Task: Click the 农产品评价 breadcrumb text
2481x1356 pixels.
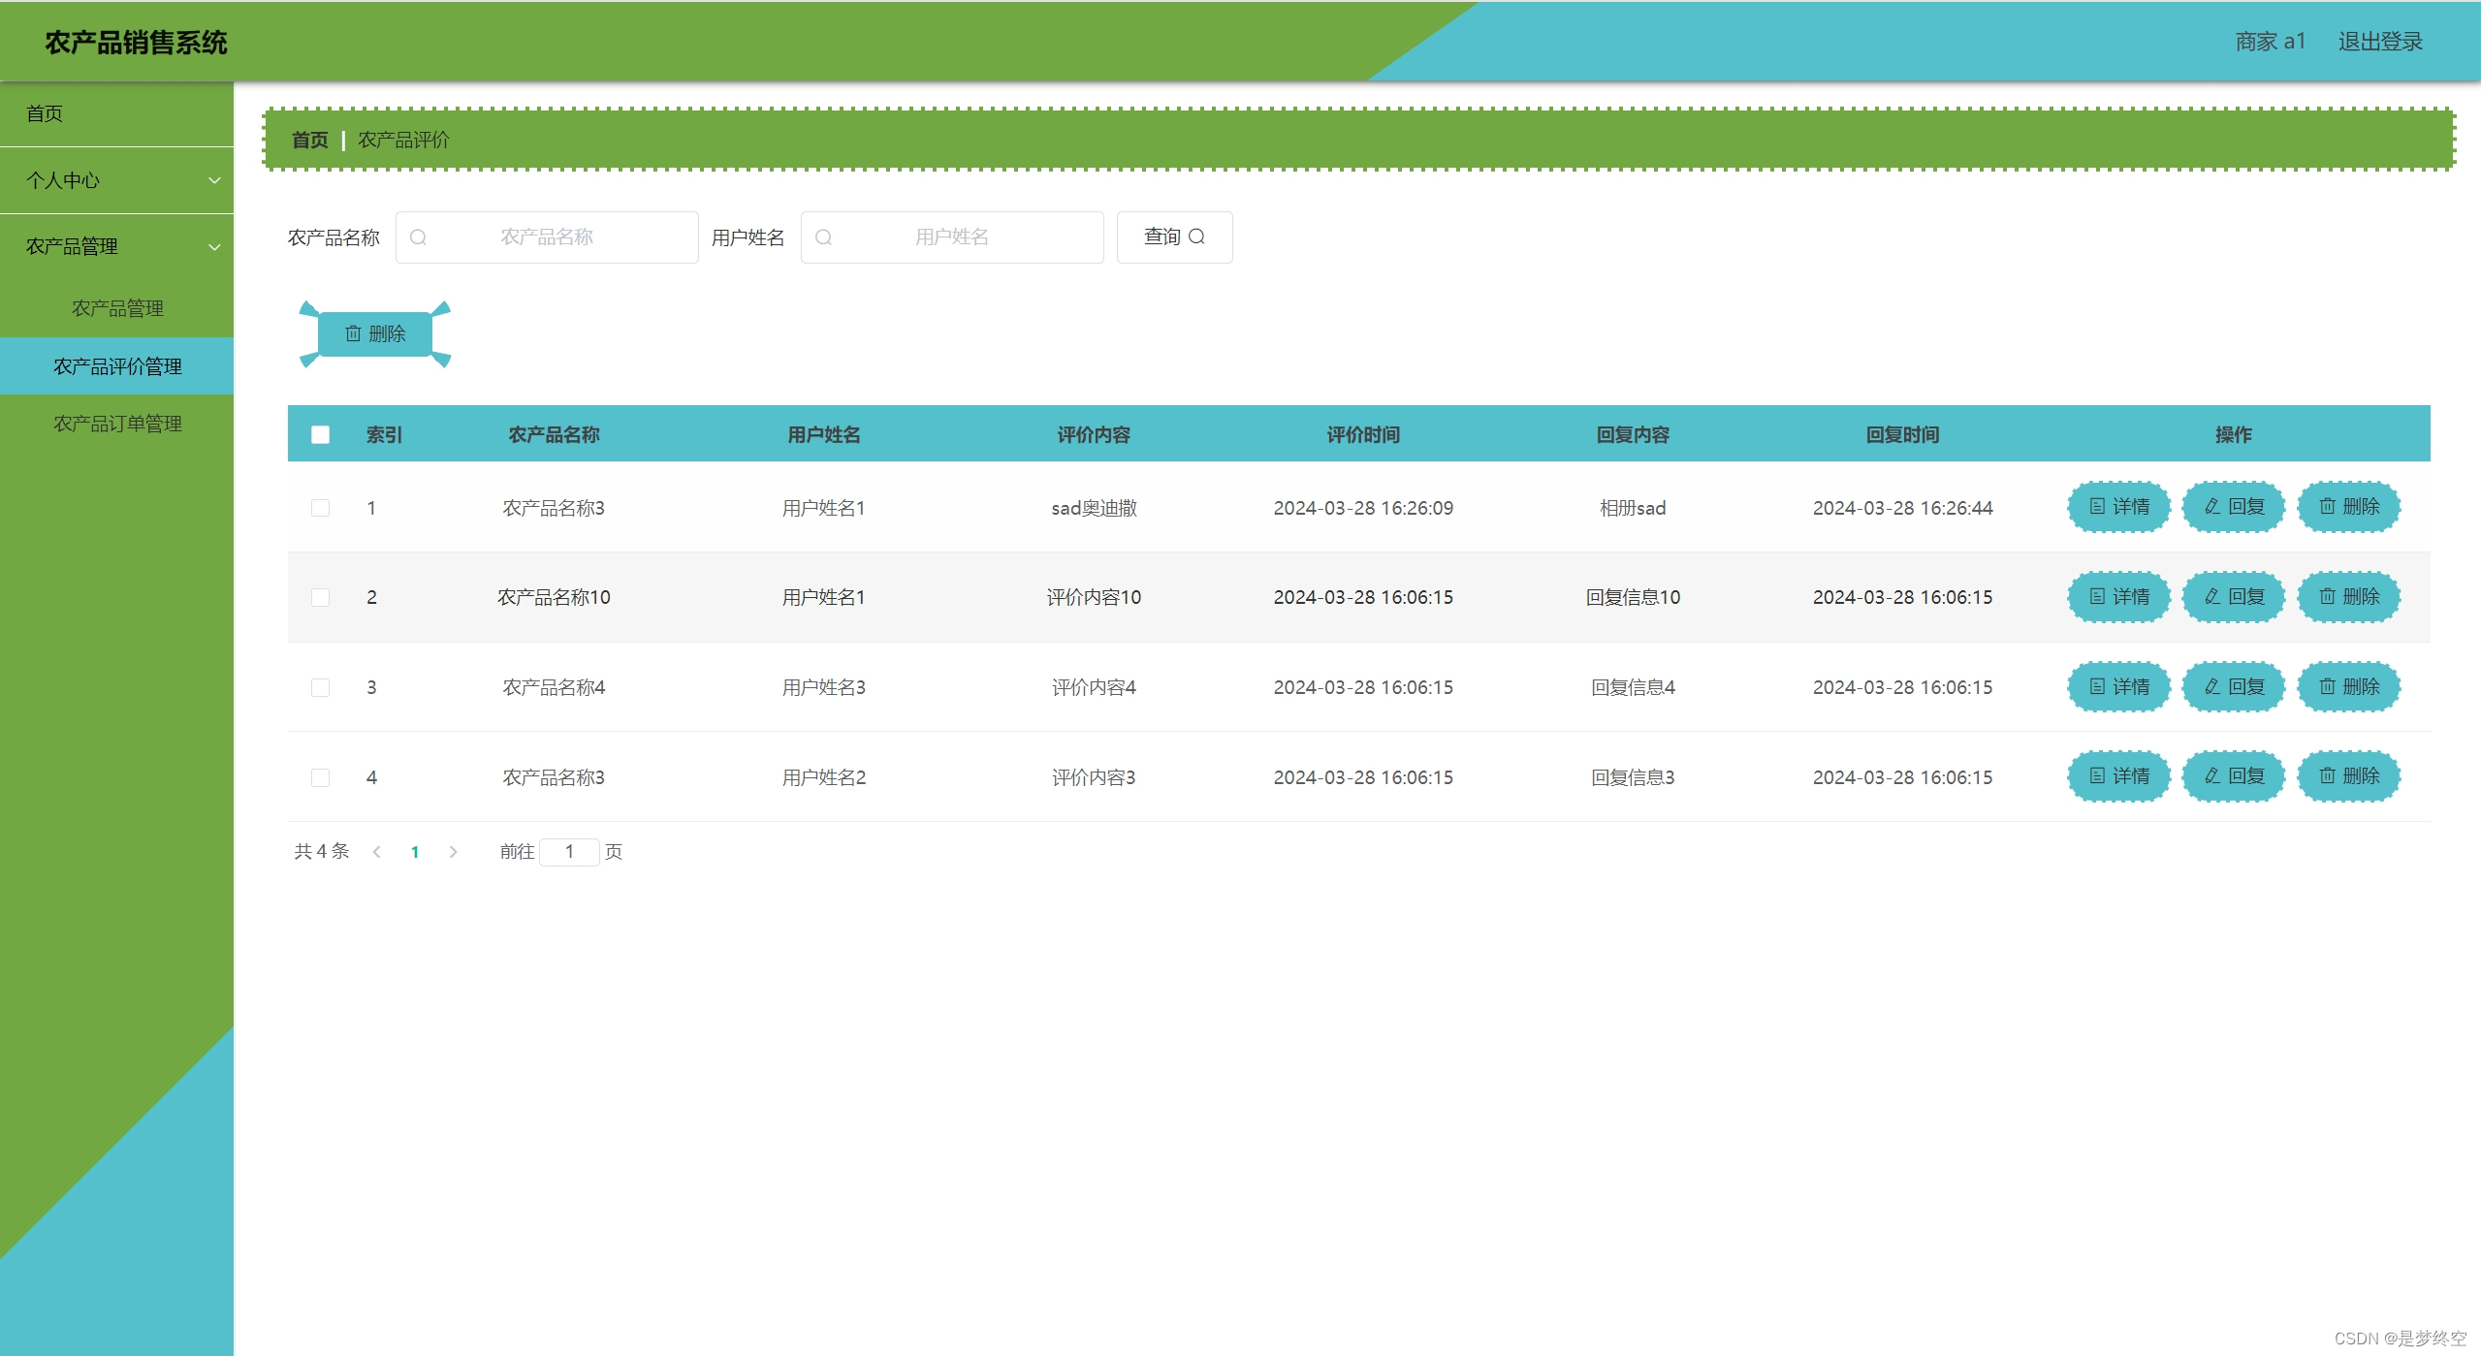Action: (403, 140)
